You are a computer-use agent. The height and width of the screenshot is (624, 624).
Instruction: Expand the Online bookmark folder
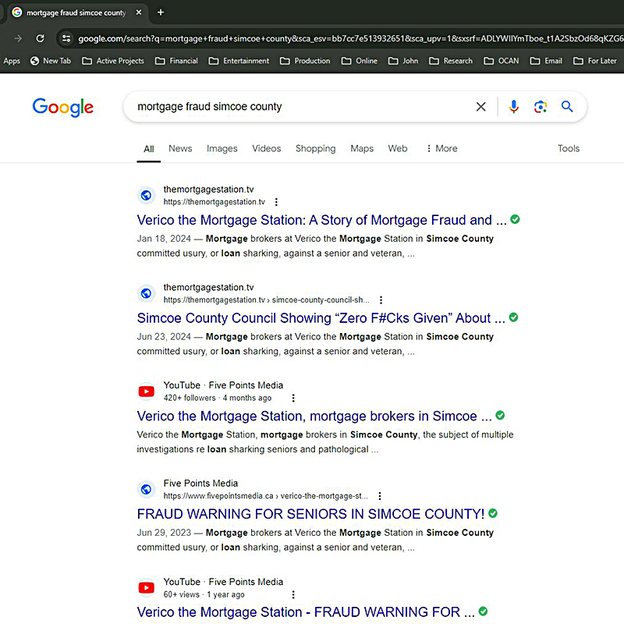pos(360,61)
